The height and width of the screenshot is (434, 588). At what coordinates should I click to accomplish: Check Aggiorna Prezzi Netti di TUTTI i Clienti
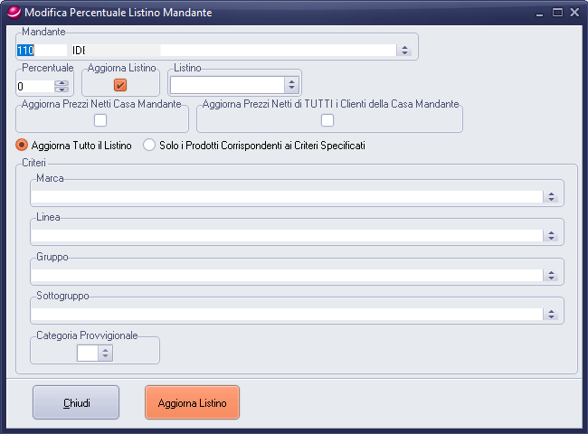(327, 120)
